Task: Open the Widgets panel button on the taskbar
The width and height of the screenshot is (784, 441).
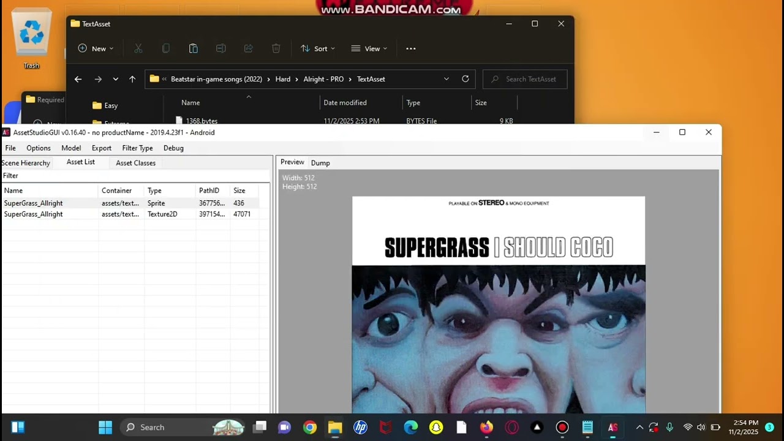Action: pos(18,427)
